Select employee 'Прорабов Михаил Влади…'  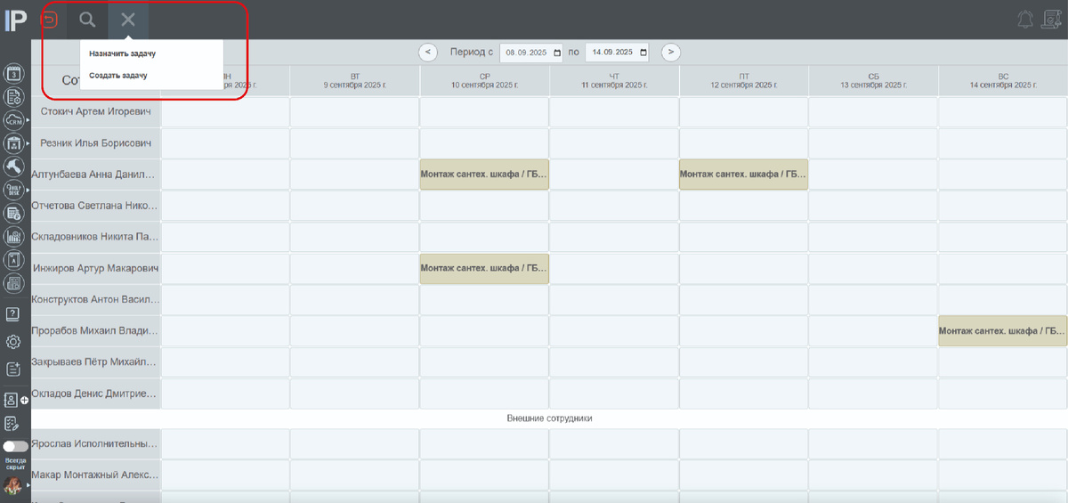coord(95,331)
